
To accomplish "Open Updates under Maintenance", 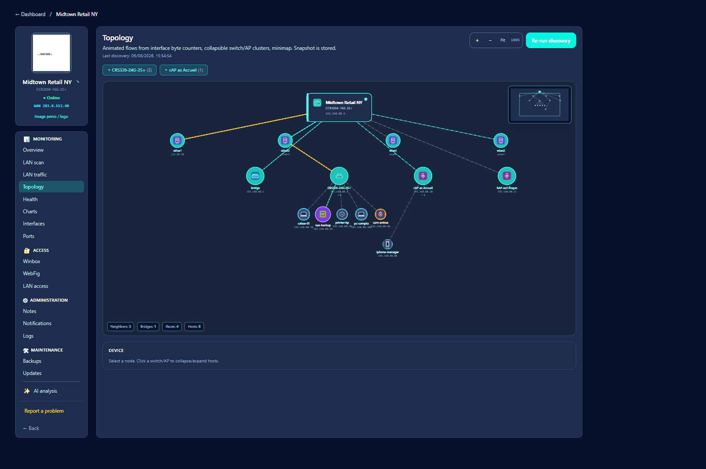I will click(x=51, y=373).
